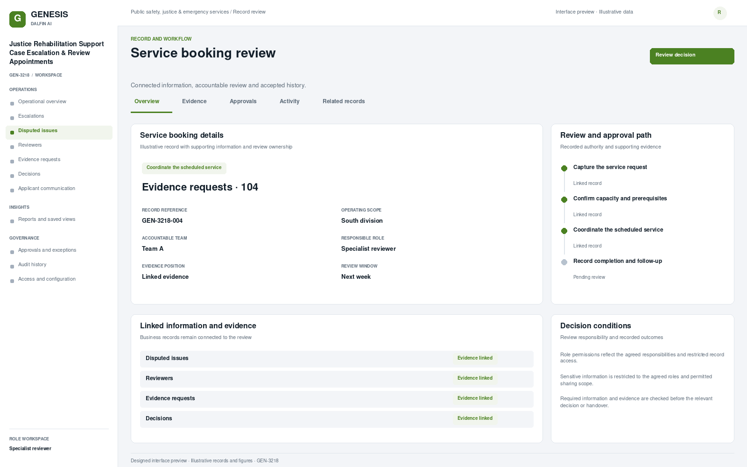747x467 pixels.
Task: Click the Specialist reviewer responsible role value
Action: pyautogui.click(x=368, y=249)
